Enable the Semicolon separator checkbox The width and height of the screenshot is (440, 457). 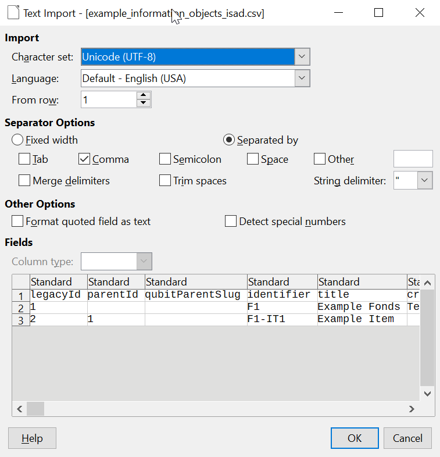click(x=165, y=159)
